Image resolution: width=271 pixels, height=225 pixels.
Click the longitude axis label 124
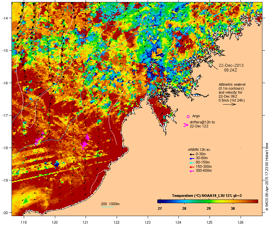coord(178,222)
